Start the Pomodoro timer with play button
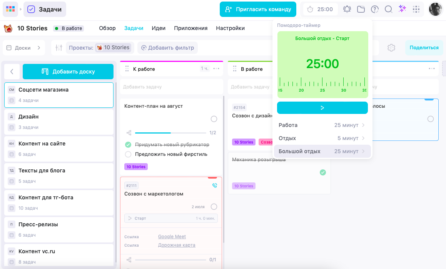 click(x=322, y=108)
